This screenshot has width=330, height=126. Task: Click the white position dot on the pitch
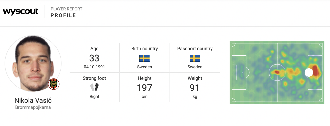309,72
